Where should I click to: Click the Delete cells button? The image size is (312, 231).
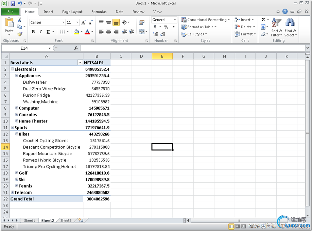(x=245, y=27)
